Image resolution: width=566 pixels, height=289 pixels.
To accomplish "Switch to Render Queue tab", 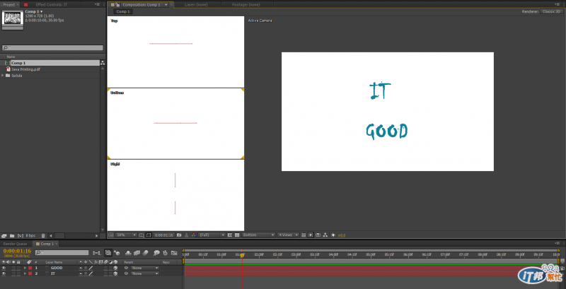I will click(x=15, y=244).
